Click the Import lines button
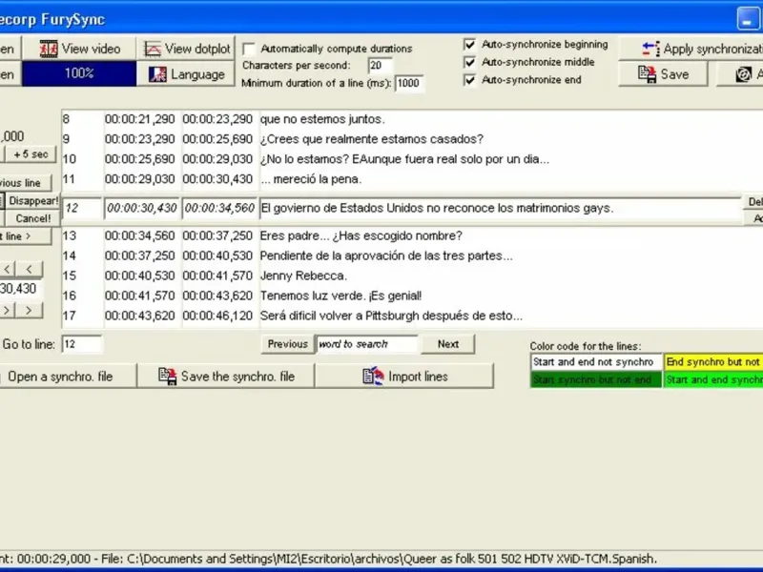The height and width of the screenshot is (572, 763). [x=404, y=377]
